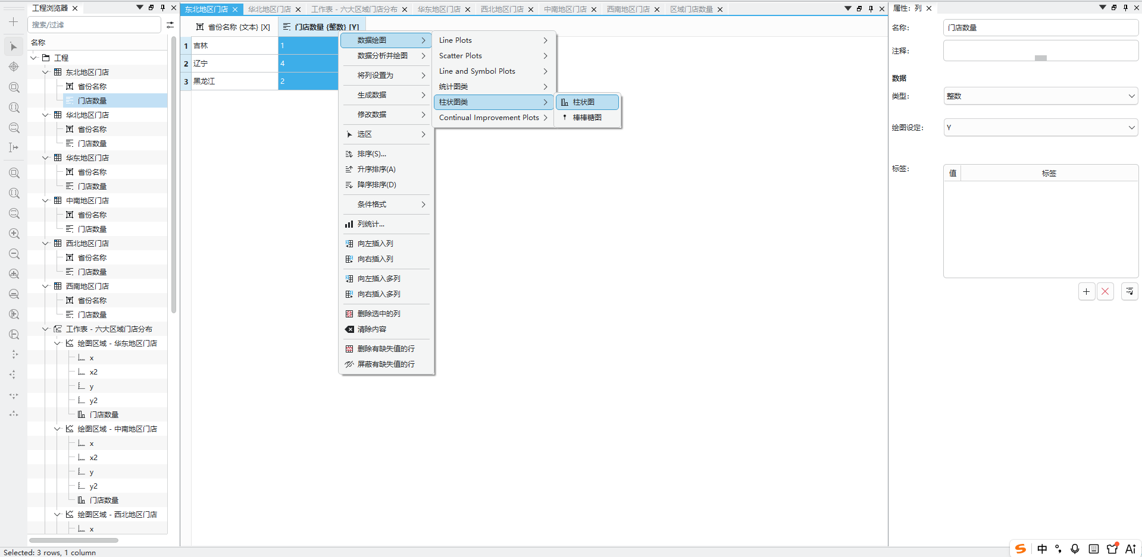Image resolution: width=1142 pixels, height=557 pixels.
Task: Click the 省份名称 (文本) [X] column header
Action: (234, 27)
